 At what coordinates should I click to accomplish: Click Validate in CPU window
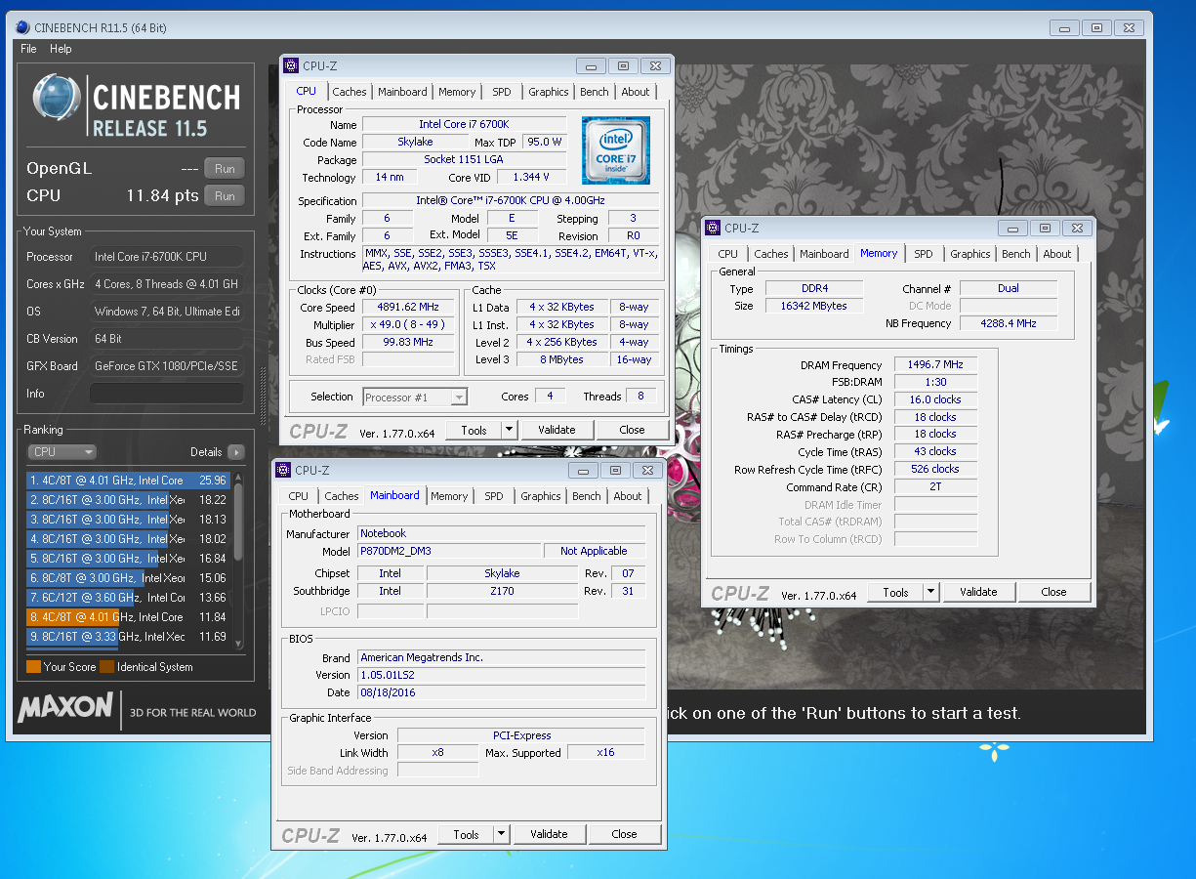tap(557, 430)
